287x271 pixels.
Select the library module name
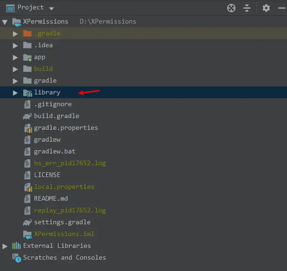[47, 93]
